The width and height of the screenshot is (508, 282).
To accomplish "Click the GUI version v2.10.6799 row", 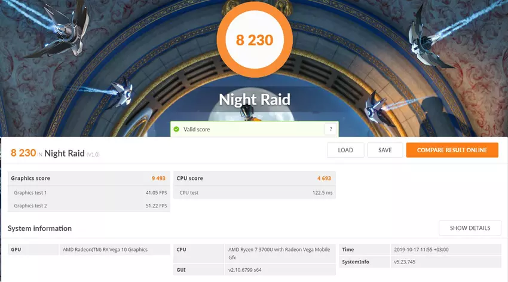I will (x=253, y=270).
